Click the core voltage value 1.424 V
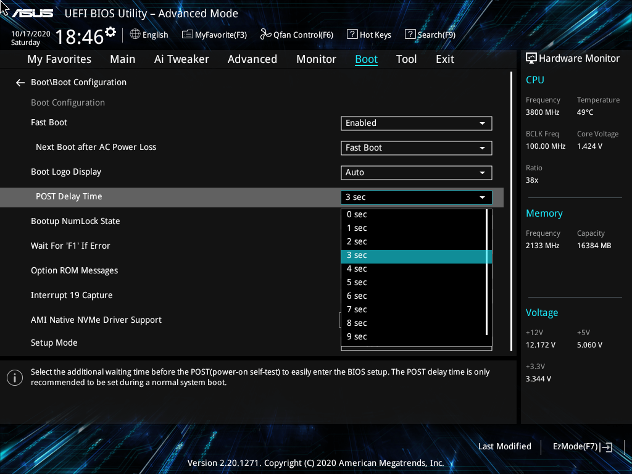Image resolution: width=632 pixels, height=474 pixels. click(589, 146)
